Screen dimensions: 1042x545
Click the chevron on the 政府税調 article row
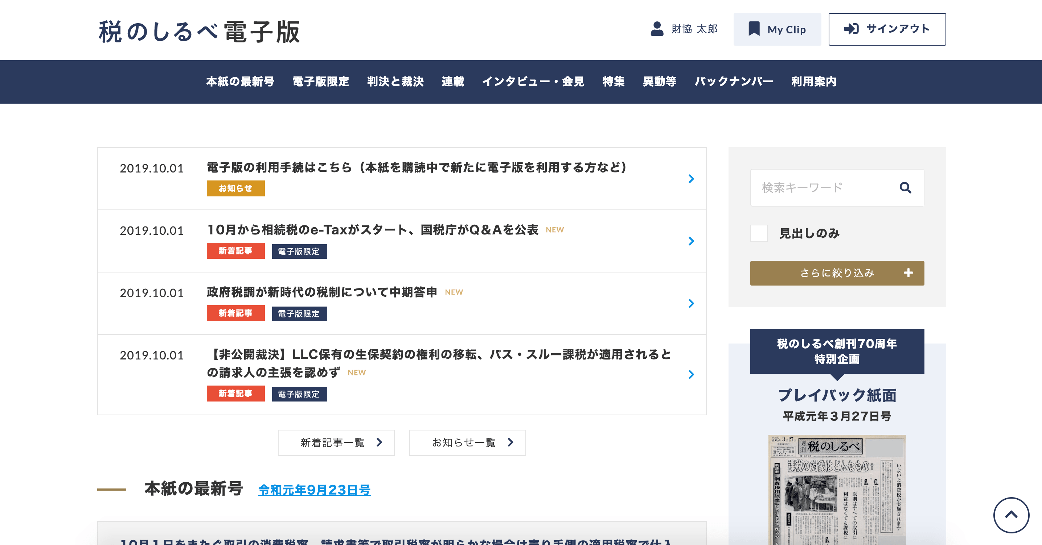[x=691, y=303]
